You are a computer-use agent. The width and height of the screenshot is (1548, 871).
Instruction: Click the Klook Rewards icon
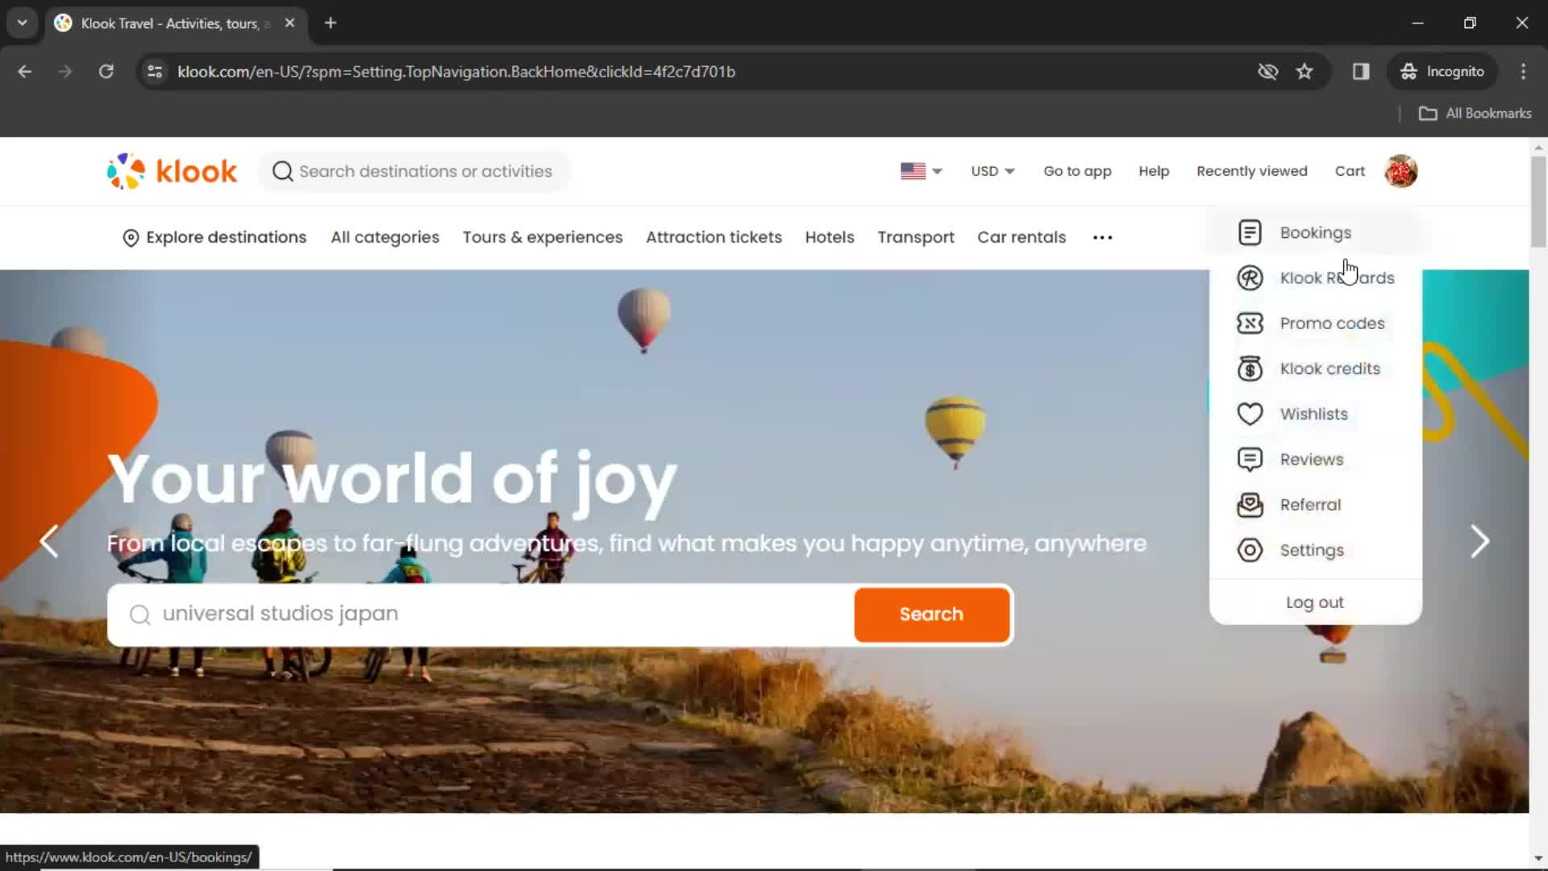point(1249,277)
